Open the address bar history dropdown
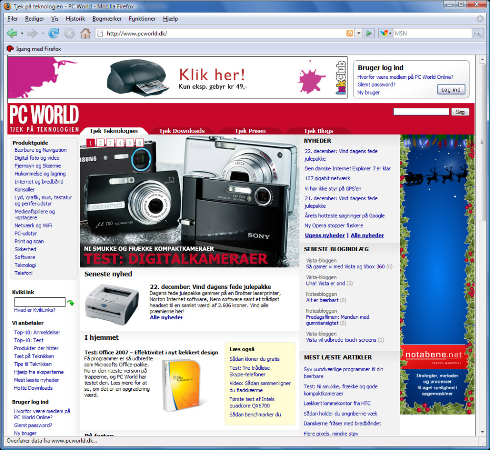 [x=359, y=33]
